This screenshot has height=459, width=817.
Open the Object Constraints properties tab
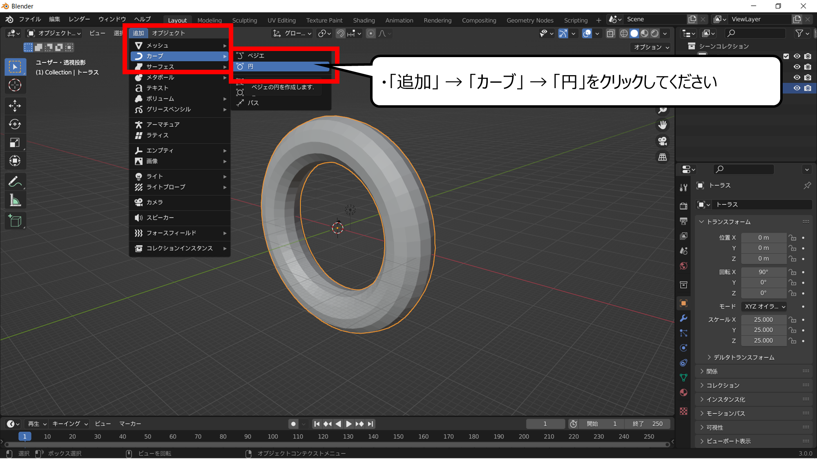pos(683,363)
